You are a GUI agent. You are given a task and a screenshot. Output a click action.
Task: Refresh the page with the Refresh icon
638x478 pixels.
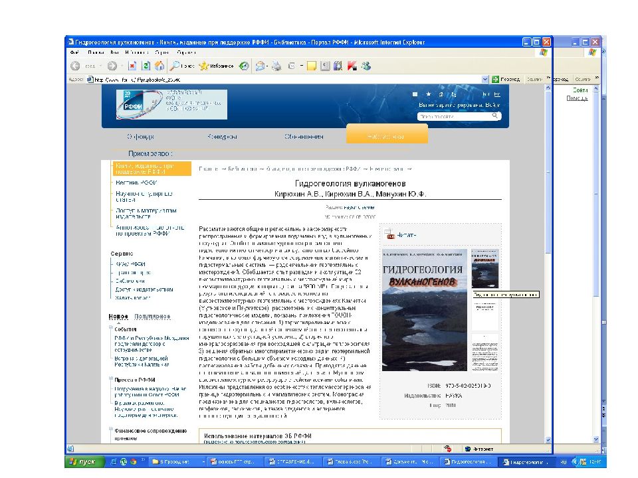coord(146,66)
